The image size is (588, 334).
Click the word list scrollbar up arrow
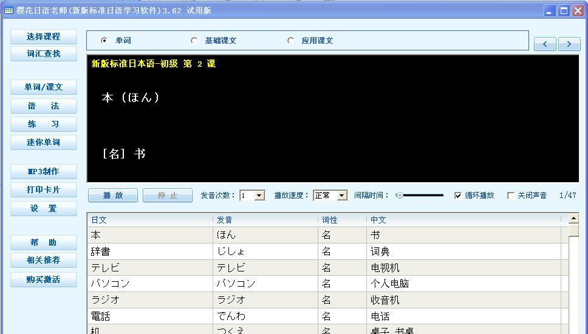(x=573, y=218)
